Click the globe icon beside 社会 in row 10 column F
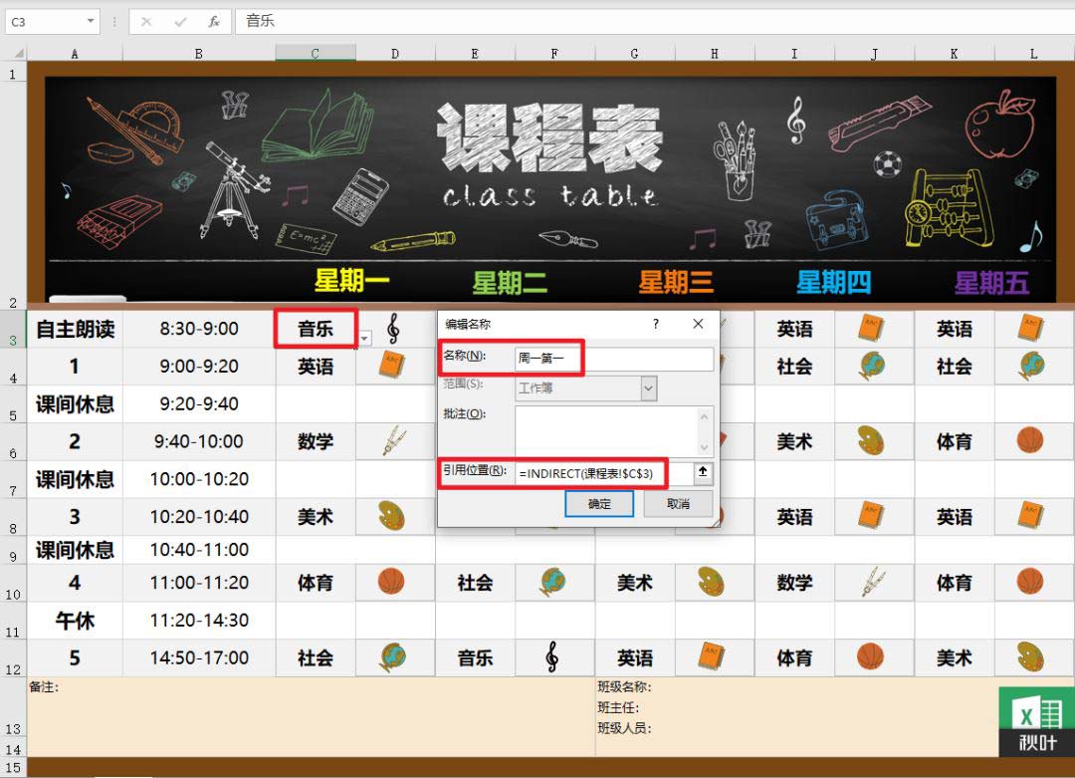This screenshot has width=1075, height=778. tap(551, 582)
